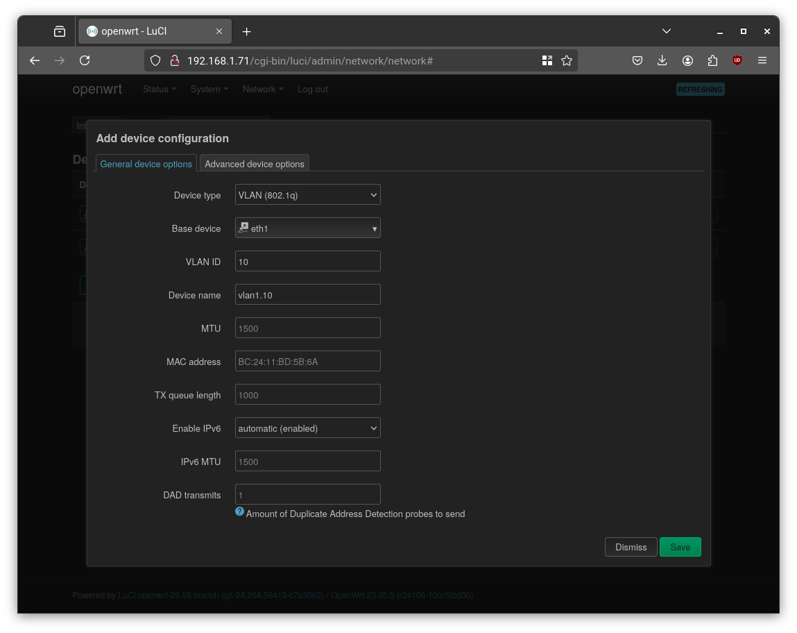
Task: Expand the Base device selector
Action: [307, 228]
